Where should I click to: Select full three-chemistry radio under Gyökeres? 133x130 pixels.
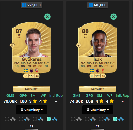[x=49, y=119]
